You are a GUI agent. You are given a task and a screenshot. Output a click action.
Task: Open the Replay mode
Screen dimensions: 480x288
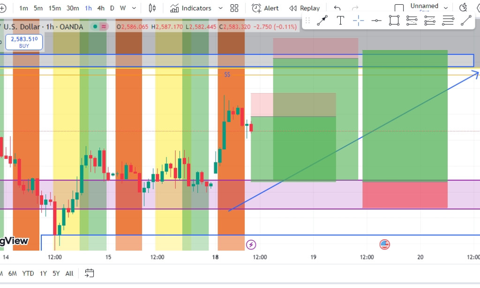point(305,8)
